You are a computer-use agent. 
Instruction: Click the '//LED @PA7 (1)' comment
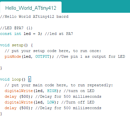(16, 28)
